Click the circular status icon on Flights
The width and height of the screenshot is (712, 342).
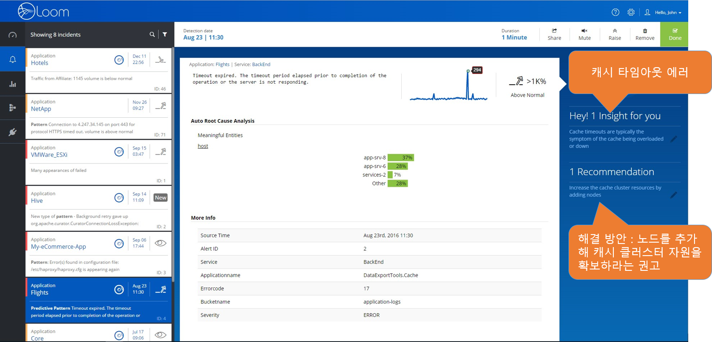[119, 290]
